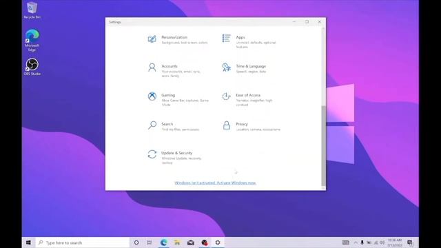Open the Gaming Xbox icon
This screenshot has width=441, height=248.
tap(152, 96)
